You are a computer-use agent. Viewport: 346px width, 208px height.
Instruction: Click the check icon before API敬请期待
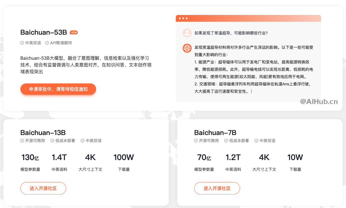pos(47,43)
